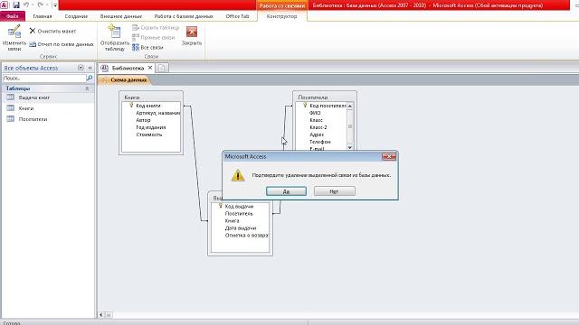Select Код книги field in Книги

click(x=148, y=106)
